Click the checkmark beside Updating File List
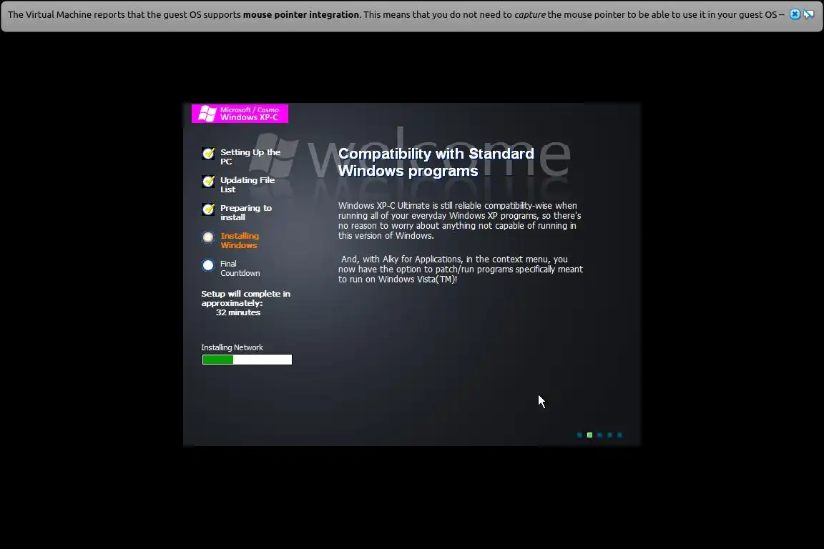The image size is (824, 549). tap(209, 182)
